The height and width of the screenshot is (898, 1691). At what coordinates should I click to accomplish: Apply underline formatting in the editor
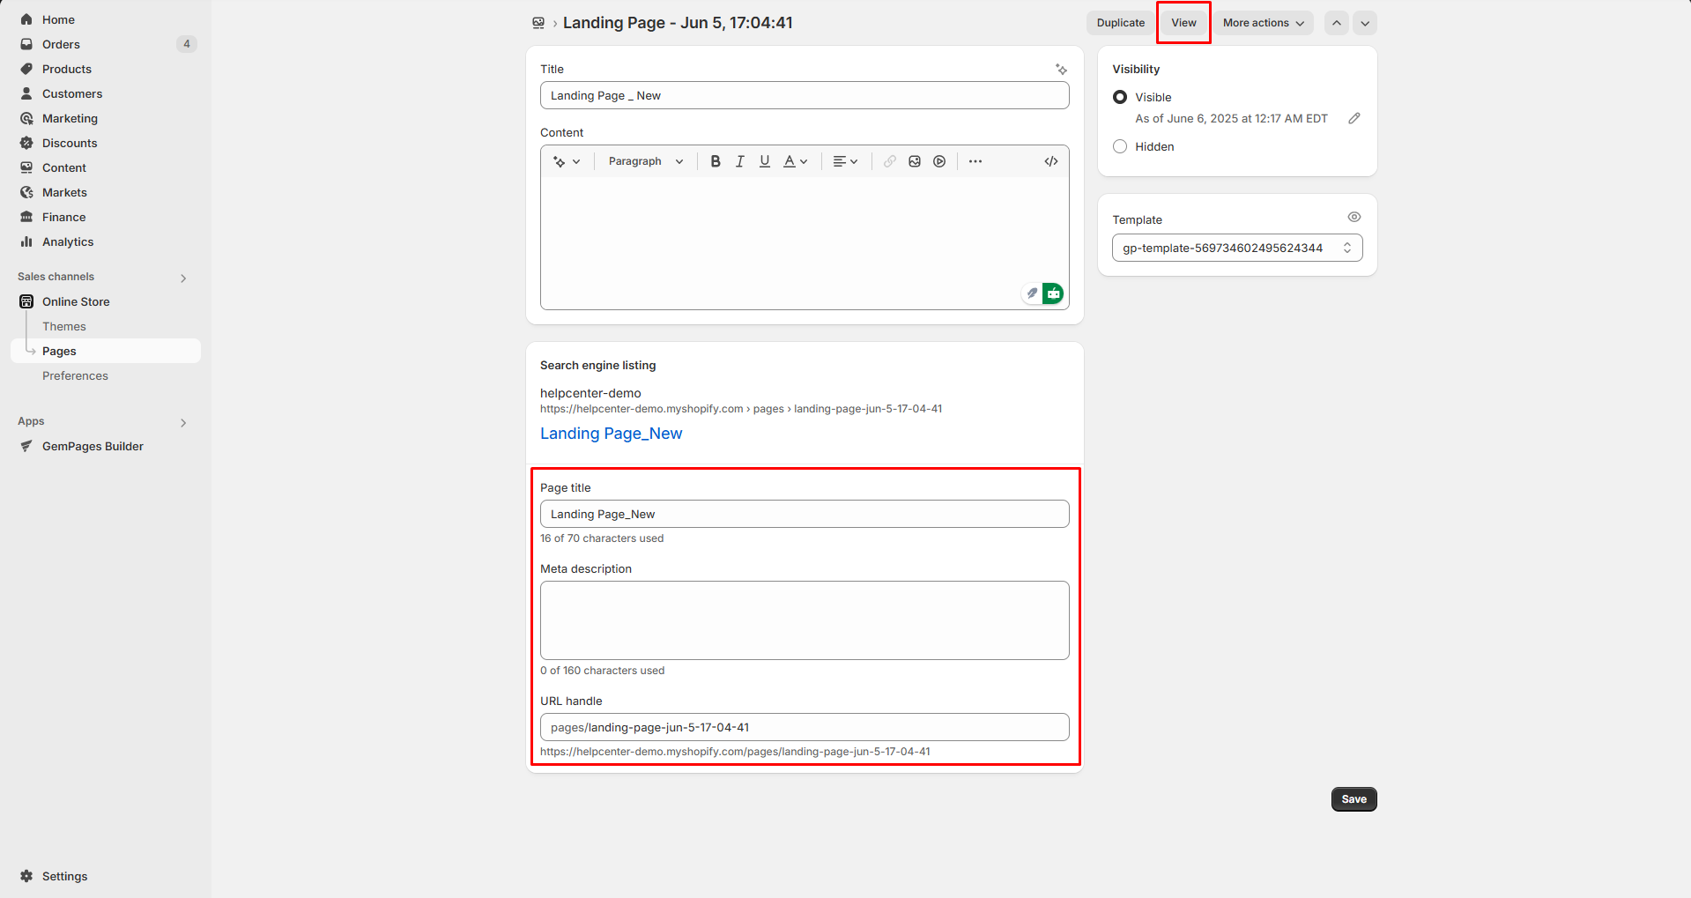[x=764, y=161]
